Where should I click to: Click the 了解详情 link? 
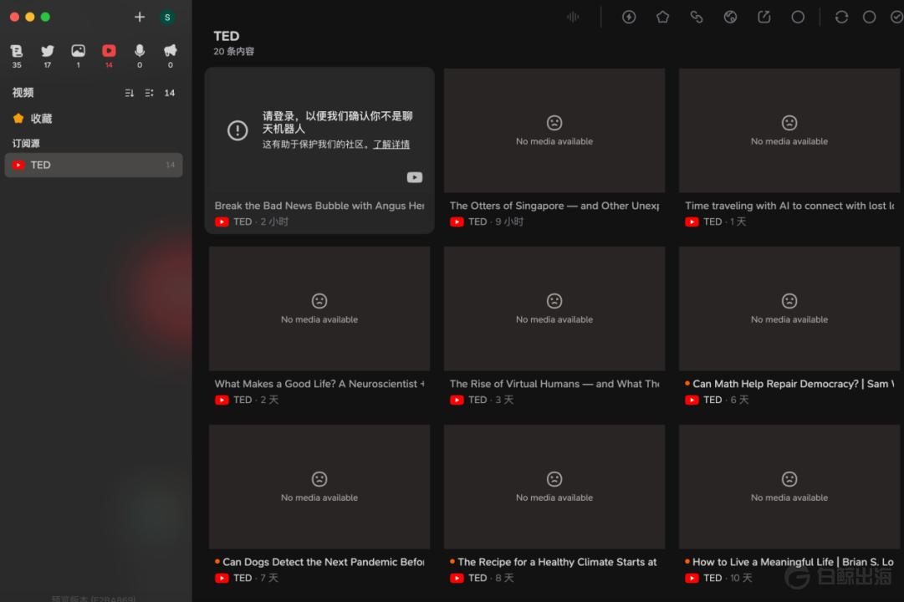click(391, 145)
